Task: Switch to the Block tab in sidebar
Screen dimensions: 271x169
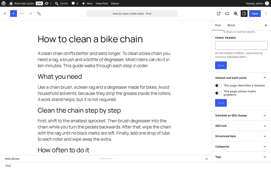Action: (231, 25)
